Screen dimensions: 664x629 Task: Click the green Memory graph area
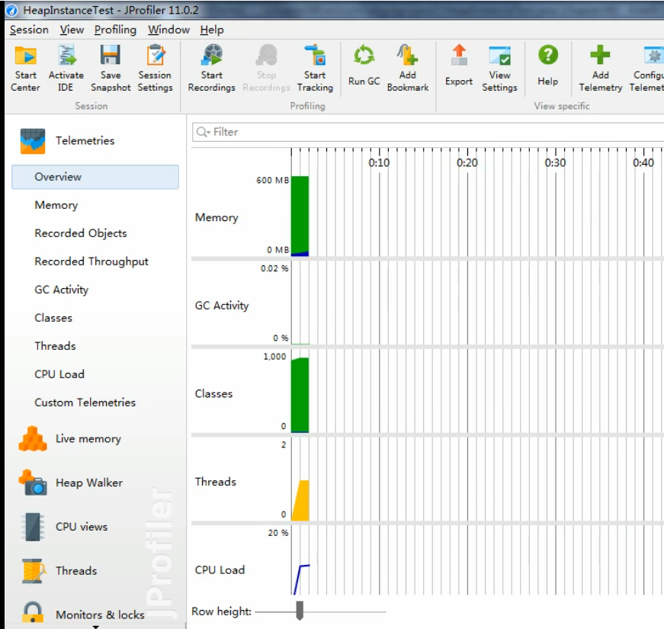pyautogui.click(x=300, y=214)
